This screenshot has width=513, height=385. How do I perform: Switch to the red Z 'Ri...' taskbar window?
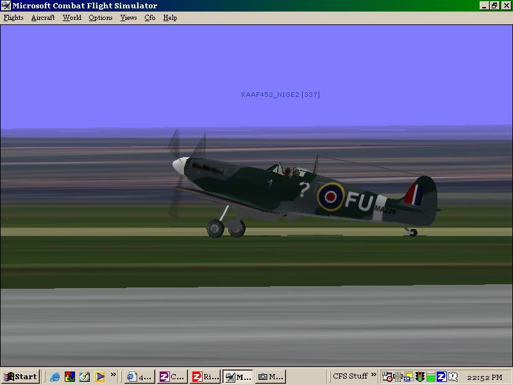pyautogui.click(x=205, y=377)
